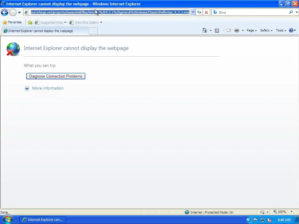The width and height of the screenshot is (299, 224).
Task: Open the Page menu
Action: (251, 30)
